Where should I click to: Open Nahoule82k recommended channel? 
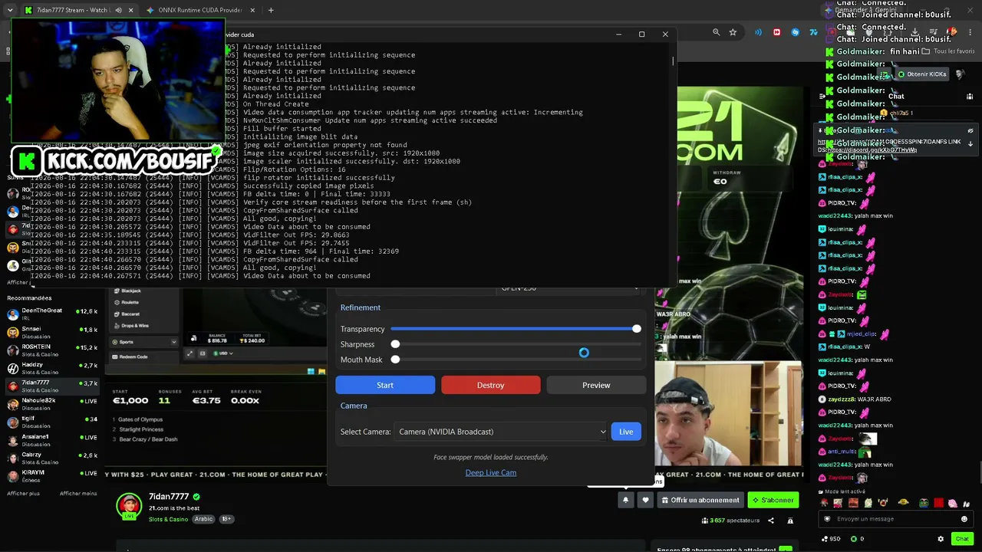click(52, 403)
